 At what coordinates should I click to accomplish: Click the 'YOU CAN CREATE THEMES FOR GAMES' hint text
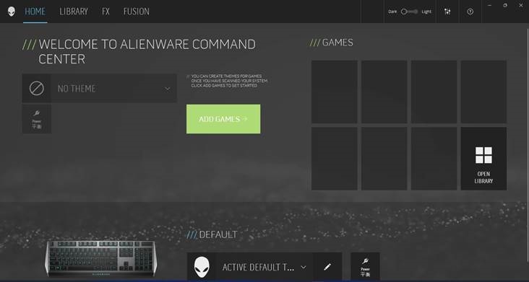pyautogui.click(x=229, y=81)
